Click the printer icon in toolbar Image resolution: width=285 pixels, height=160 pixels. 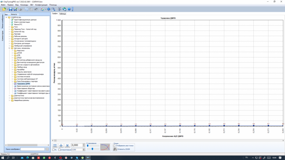click(20, 9)
